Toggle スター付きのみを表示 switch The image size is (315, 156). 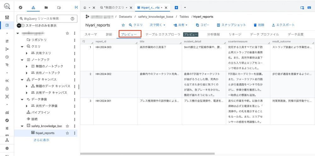click(x=21, y=26)
